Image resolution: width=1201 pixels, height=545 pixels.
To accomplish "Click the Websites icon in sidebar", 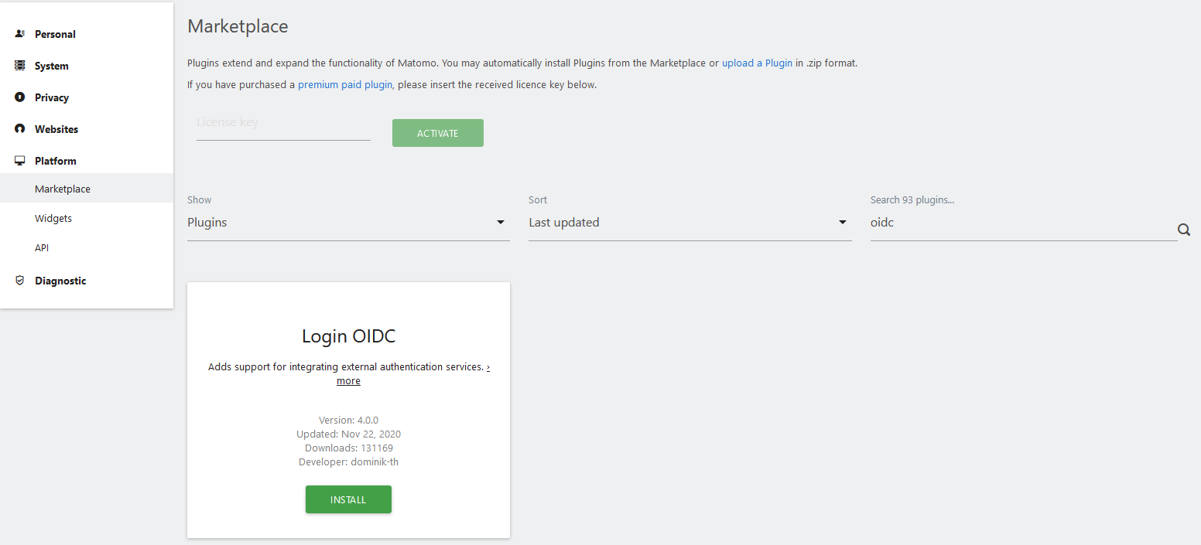I will [x=20, y=129].
